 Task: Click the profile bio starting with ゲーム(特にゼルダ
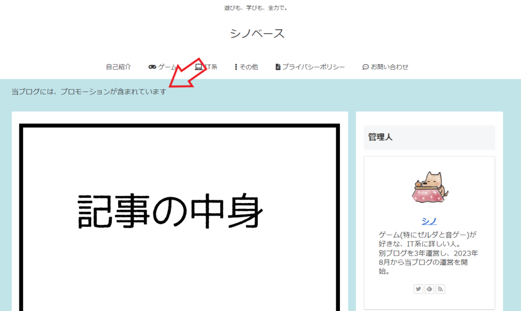pyautogui.click(x=428, y=253)
